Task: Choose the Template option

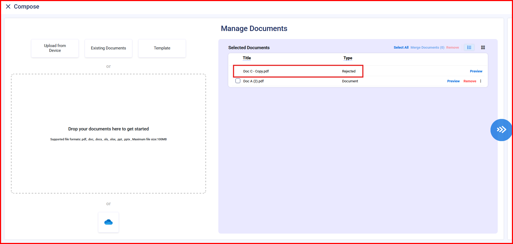Action: point(162,48)
